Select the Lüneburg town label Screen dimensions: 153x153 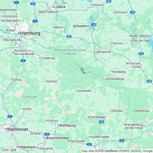pyautogui.click(x=47, y=58)
